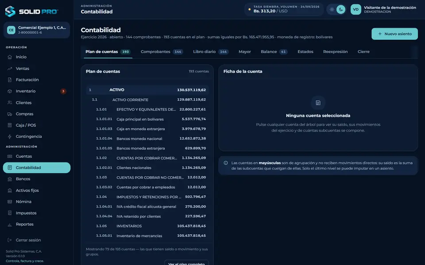This screenshot has width=425, height=265.
Task: Select 1.1.03 CUENTAS POR COBRAR NO COMER... row
Action: (x=147, y=178)
